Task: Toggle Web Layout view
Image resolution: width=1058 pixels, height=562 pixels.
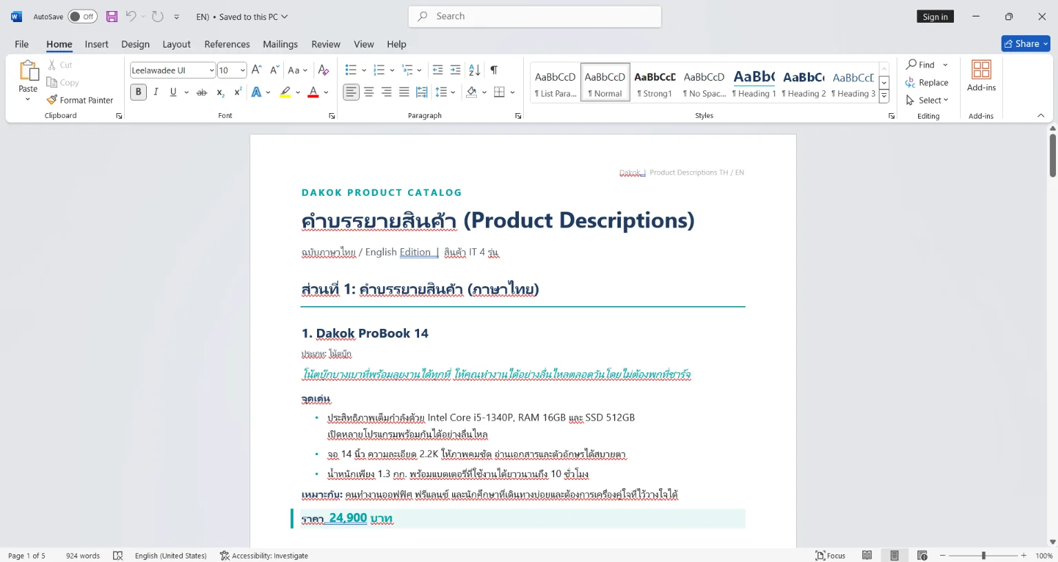Action: (x=922, y=556)
